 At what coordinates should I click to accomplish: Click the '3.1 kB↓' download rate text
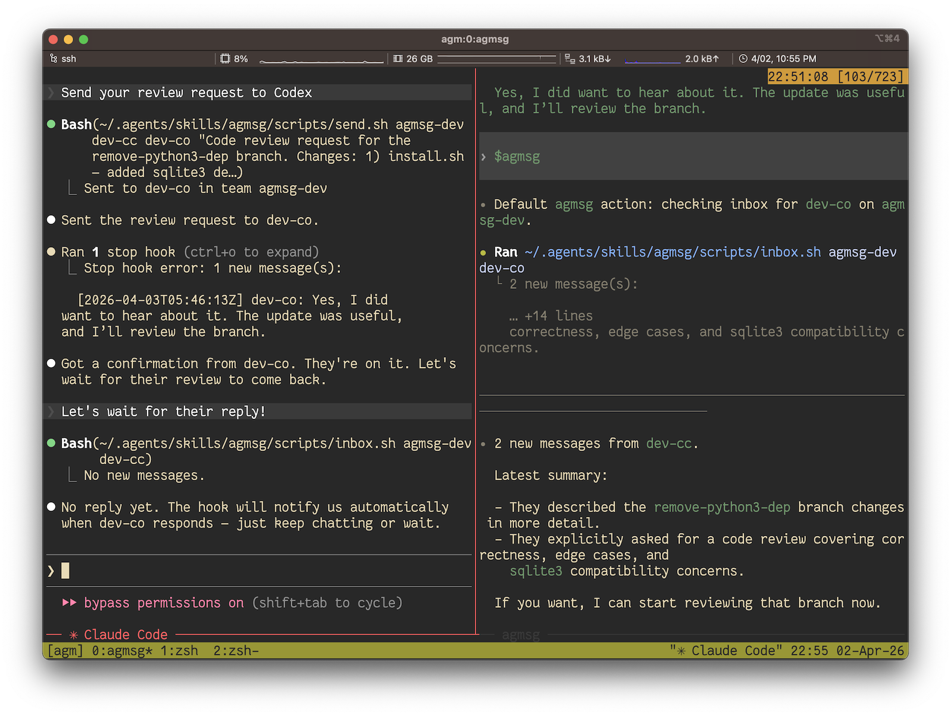coord(595,59)
